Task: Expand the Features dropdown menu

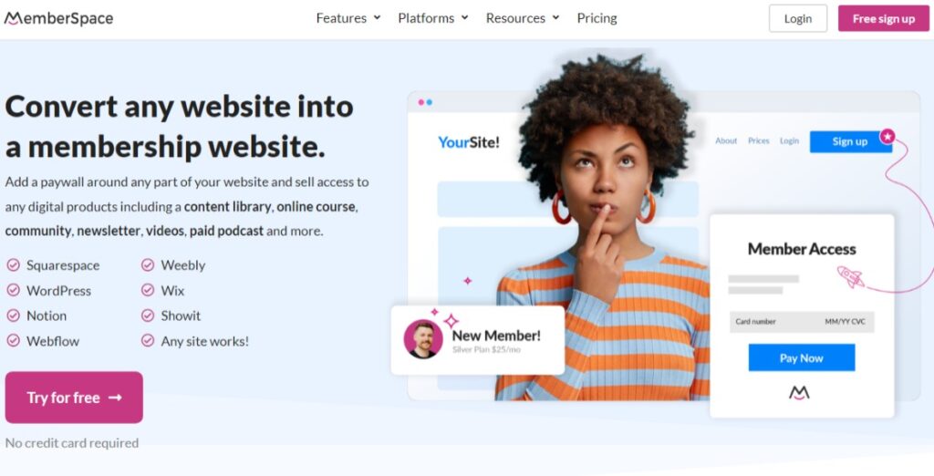Action: pyautogui.click(x=348, y=18)
